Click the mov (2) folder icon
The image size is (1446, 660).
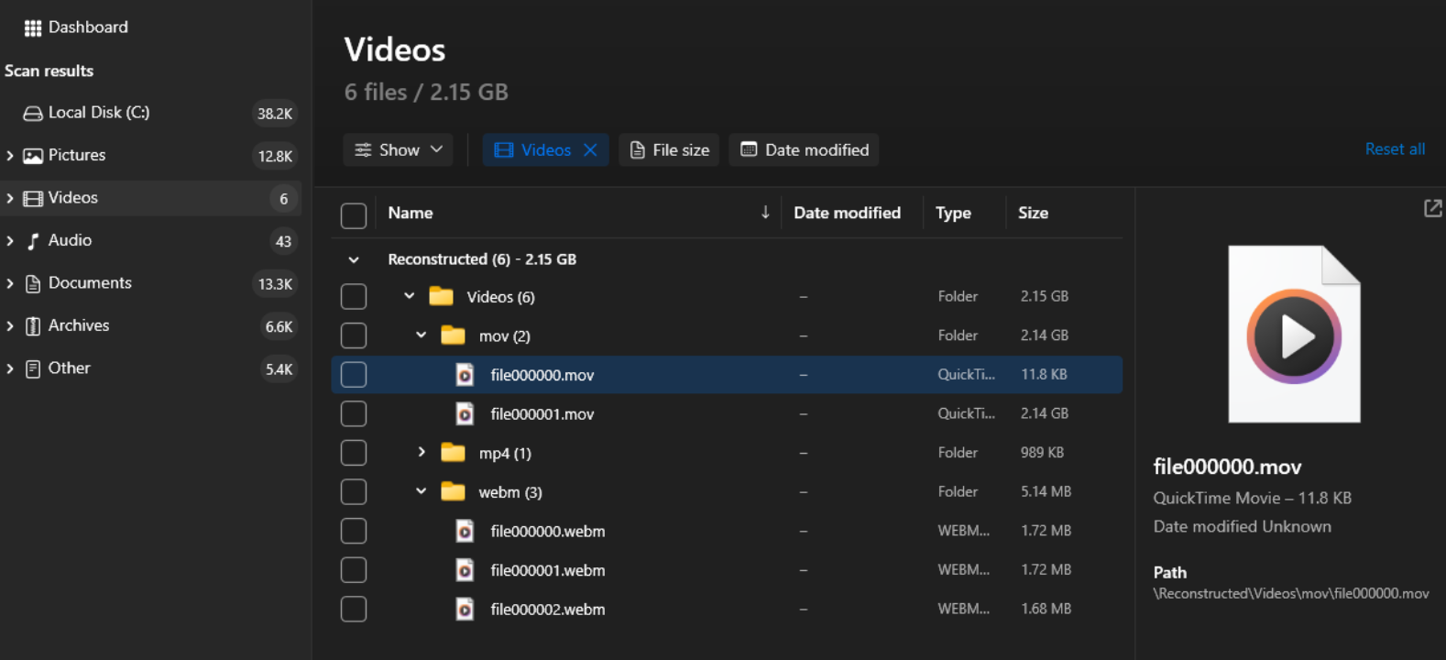coord(453,335)
